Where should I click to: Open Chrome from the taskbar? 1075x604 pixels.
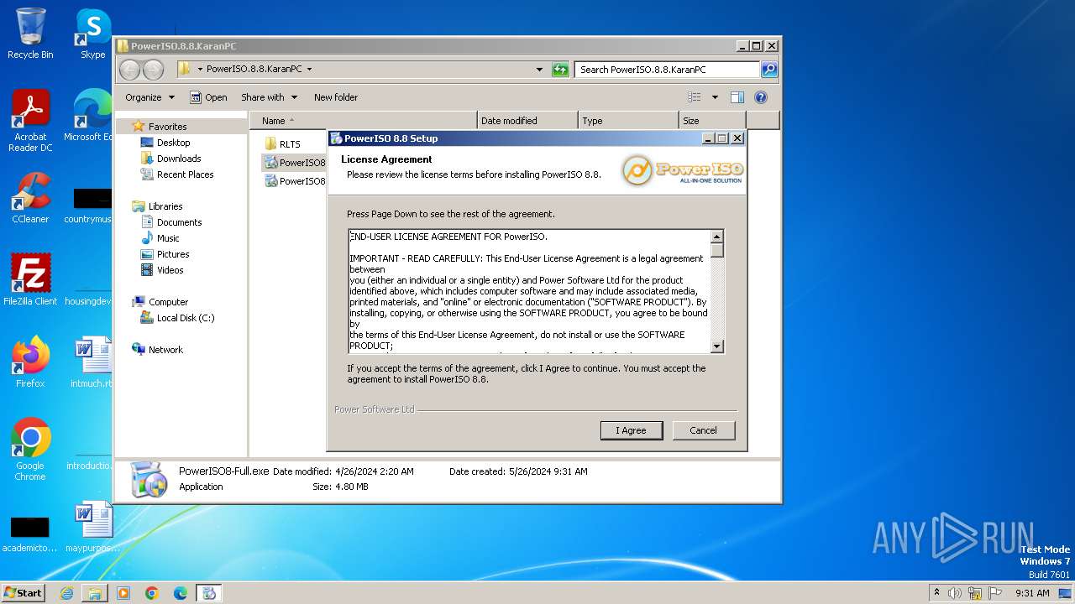click(152, 593)
